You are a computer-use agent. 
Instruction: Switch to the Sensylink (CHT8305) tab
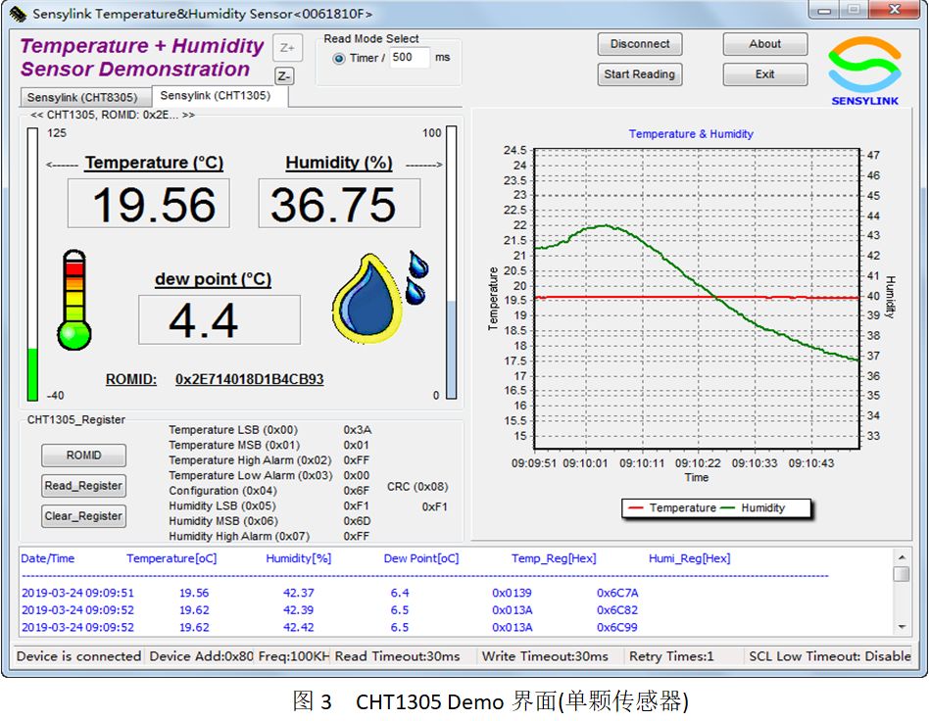coord(85,97)
